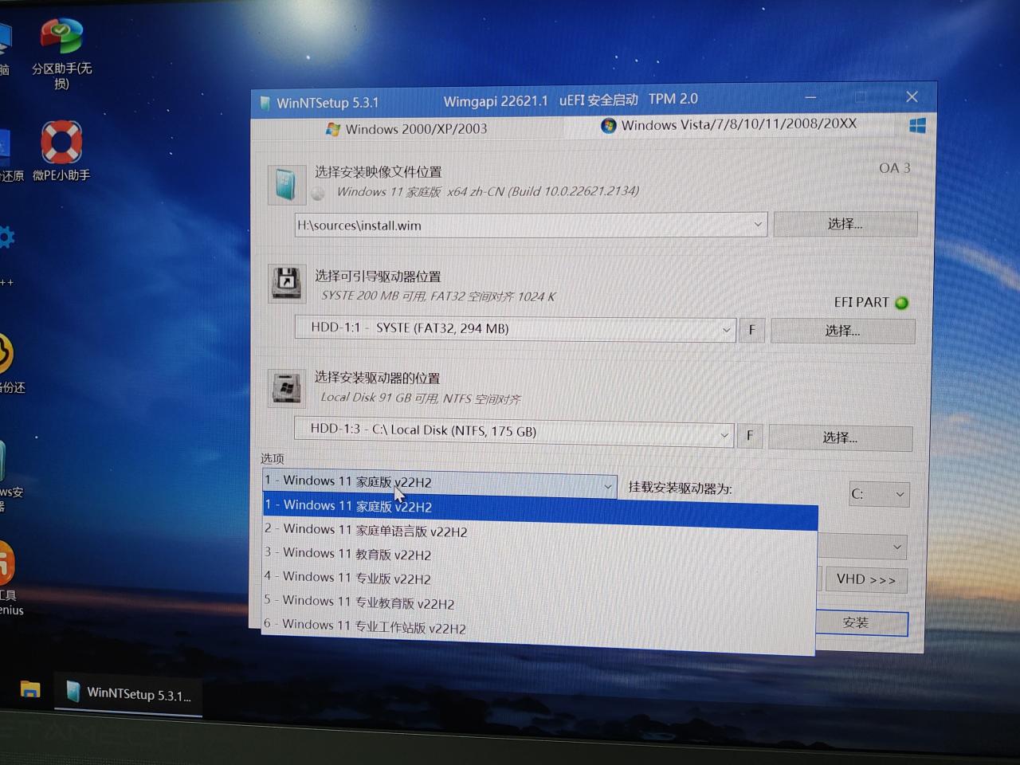Click the floppy boot drive icon

(x=286, y=283)
